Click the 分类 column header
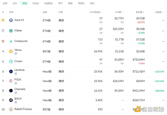Image resolution: width=167 pixels, height=115 pixels. click(60, 12)
